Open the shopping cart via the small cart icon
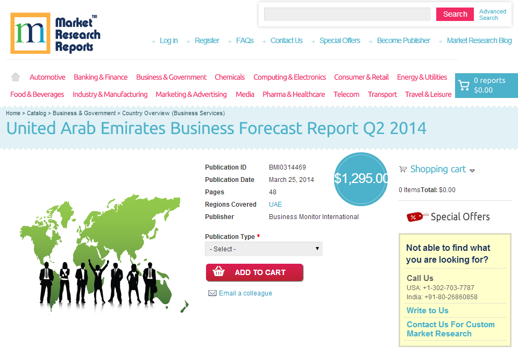 402,169
